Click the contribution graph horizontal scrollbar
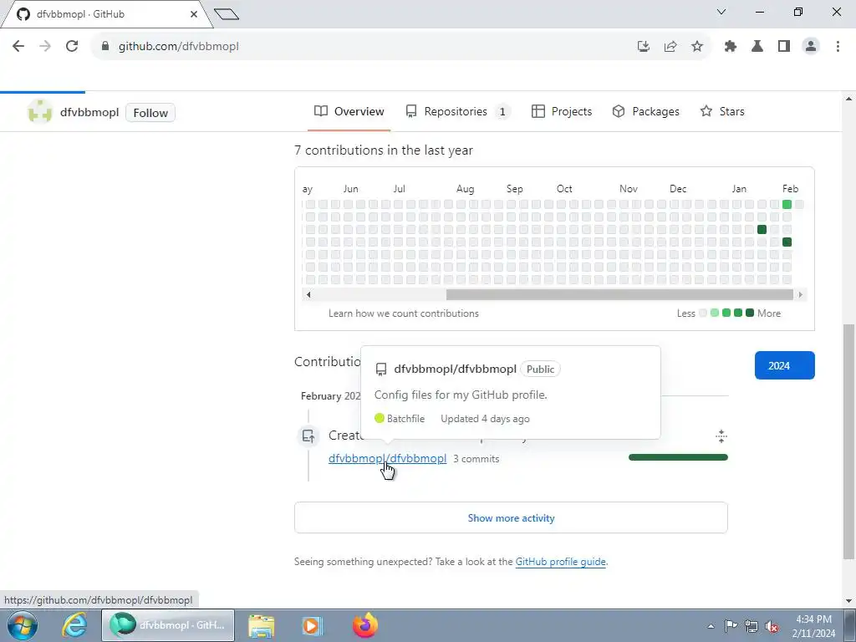 click(619, 295)
